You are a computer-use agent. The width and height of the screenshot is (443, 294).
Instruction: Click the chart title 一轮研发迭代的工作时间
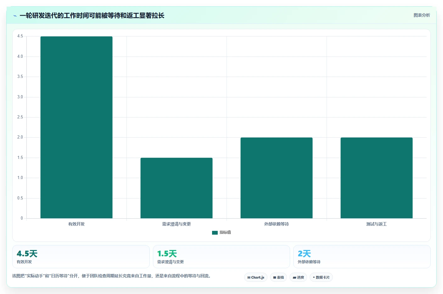coord(92,16)
